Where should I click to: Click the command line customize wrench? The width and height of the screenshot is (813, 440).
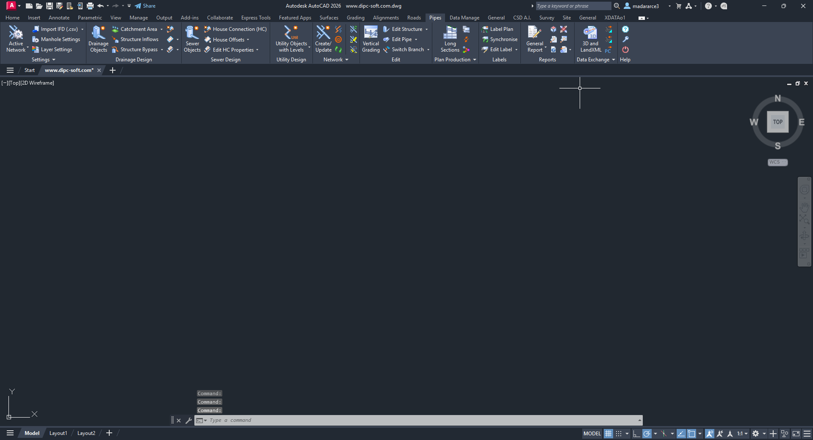[189, 421]
